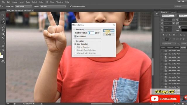The height and width of the screenshot is (105, 187).
Task: Confirm with the OK button
Action: click(x=109, y=31)
